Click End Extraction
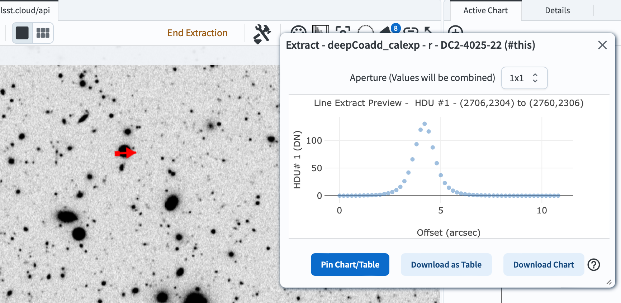This screenshot has height=303, width=621. pyautogui.click(x=197, y=33)
